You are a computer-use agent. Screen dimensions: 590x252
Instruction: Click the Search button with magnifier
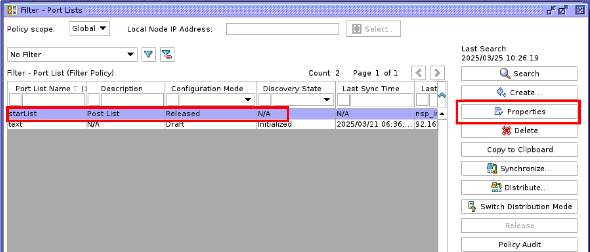[x=519, y=74]
